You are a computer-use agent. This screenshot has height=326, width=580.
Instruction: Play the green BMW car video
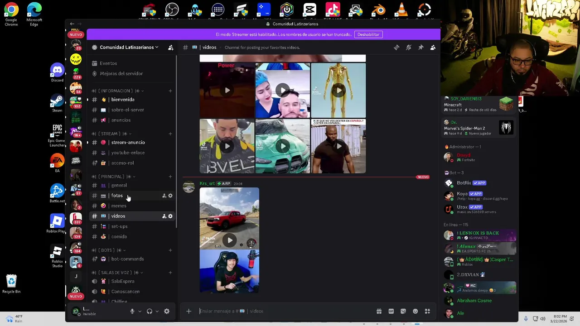click(283, 146)
